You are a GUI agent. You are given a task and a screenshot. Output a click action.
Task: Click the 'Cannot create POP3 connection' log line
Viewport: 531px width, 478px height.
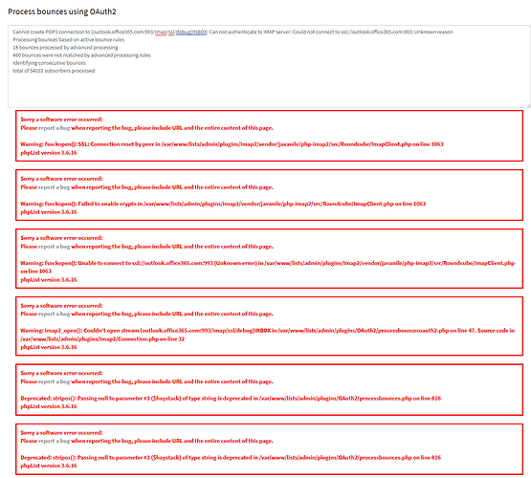(232, 32)
